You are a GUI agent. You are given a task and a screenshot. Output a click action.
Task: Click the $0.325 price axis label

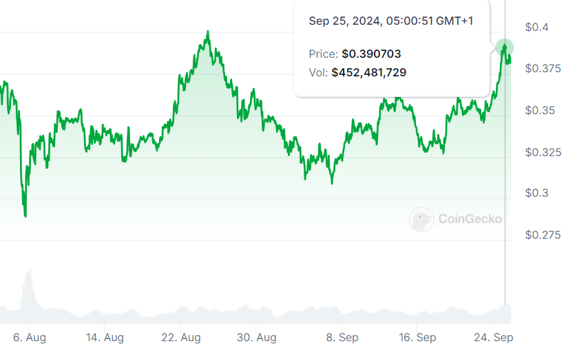pos(543,152)
